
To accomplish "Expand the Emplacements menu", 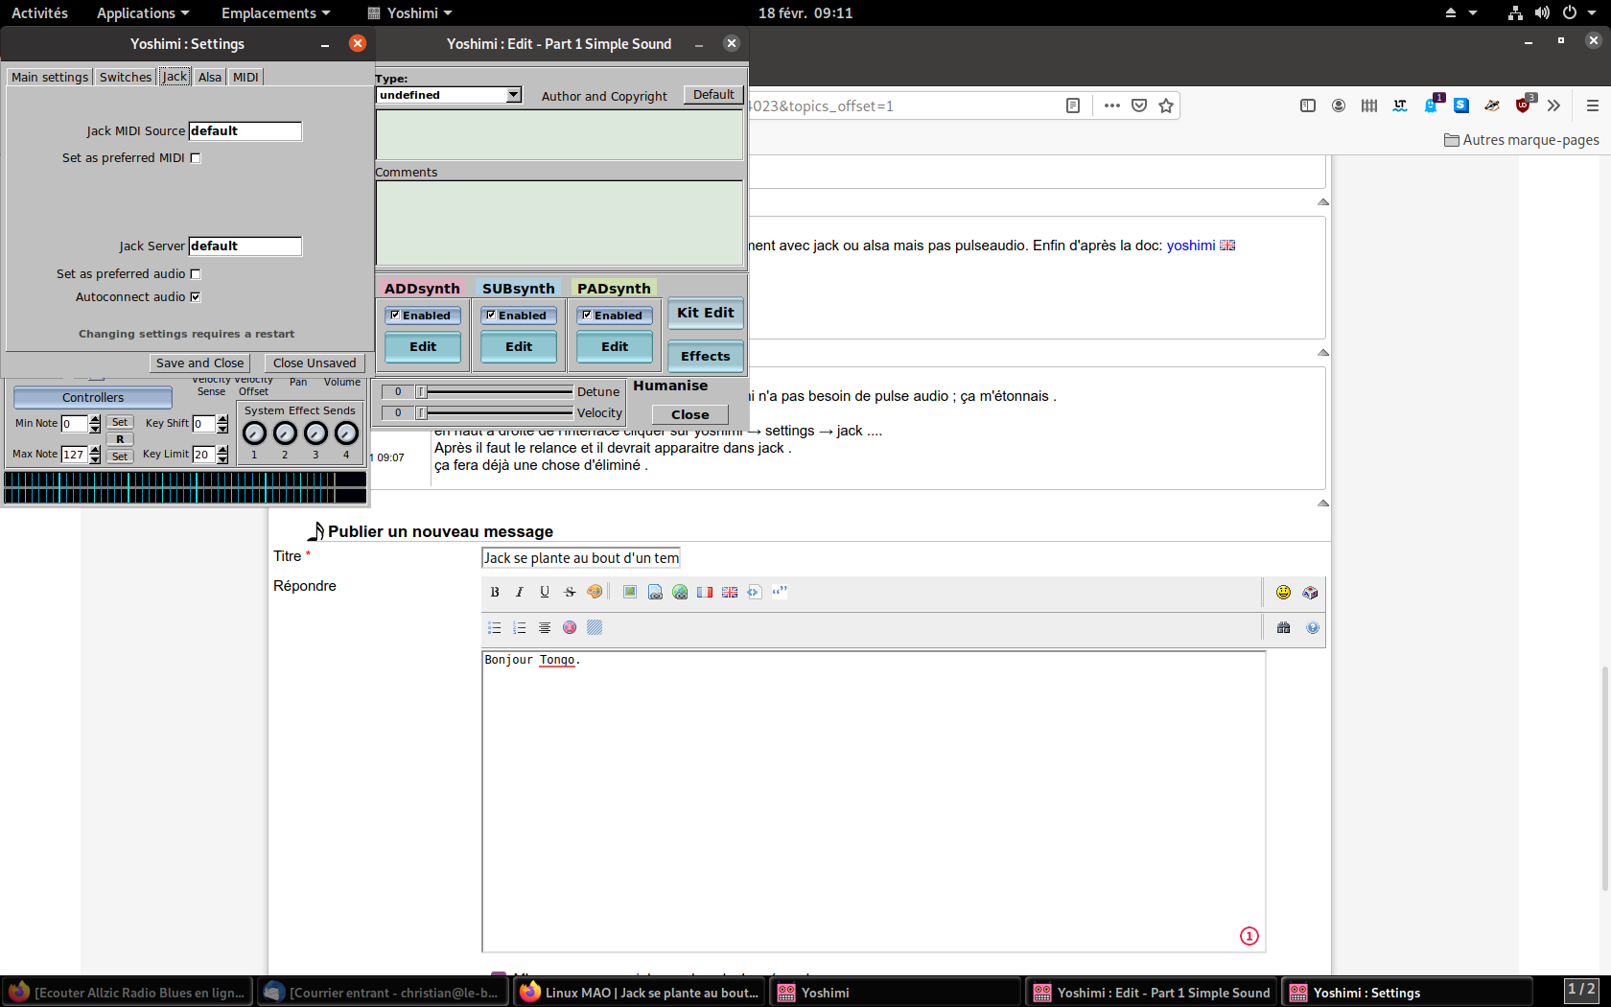I will (x=275, y=12).
